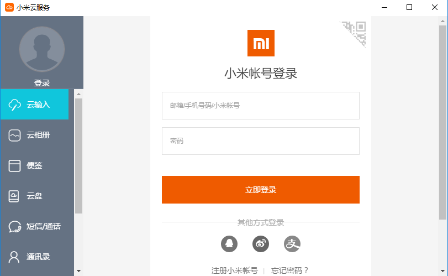Click sidebar scrollbar down arrow

[78, 271]
